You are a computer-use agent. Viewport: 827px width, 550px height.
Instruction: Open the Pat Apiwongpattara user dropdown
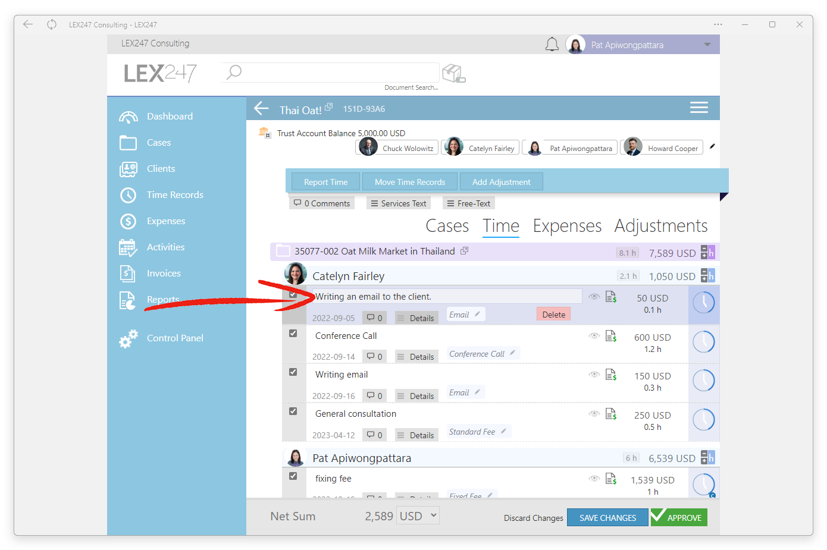tap(643, 45)
